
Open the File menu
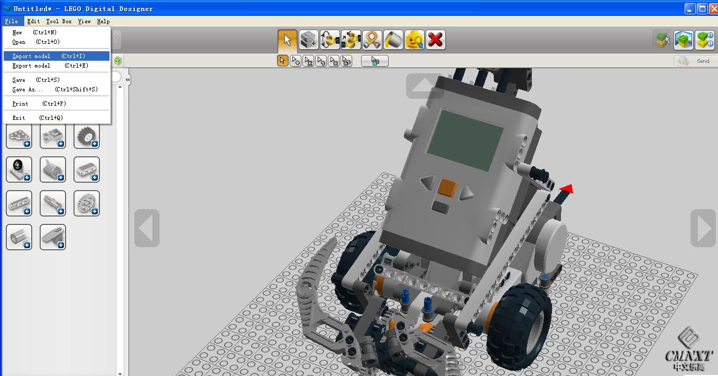click(x=12, y=21)
